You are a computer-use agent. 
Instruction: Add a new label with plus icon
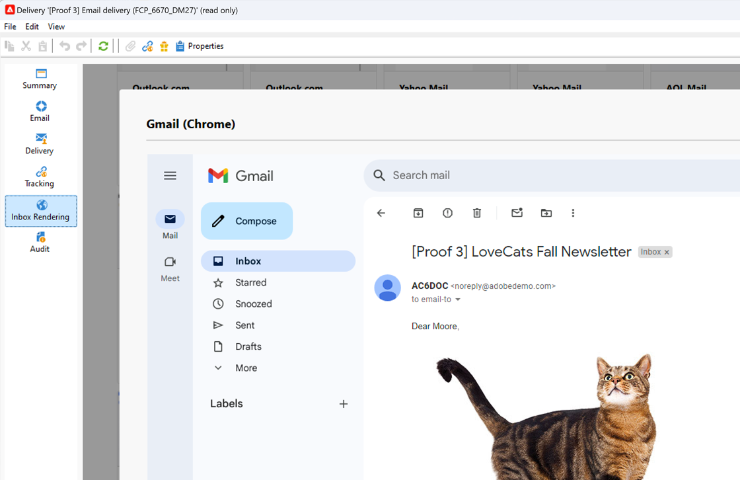(x=344, y=404)
